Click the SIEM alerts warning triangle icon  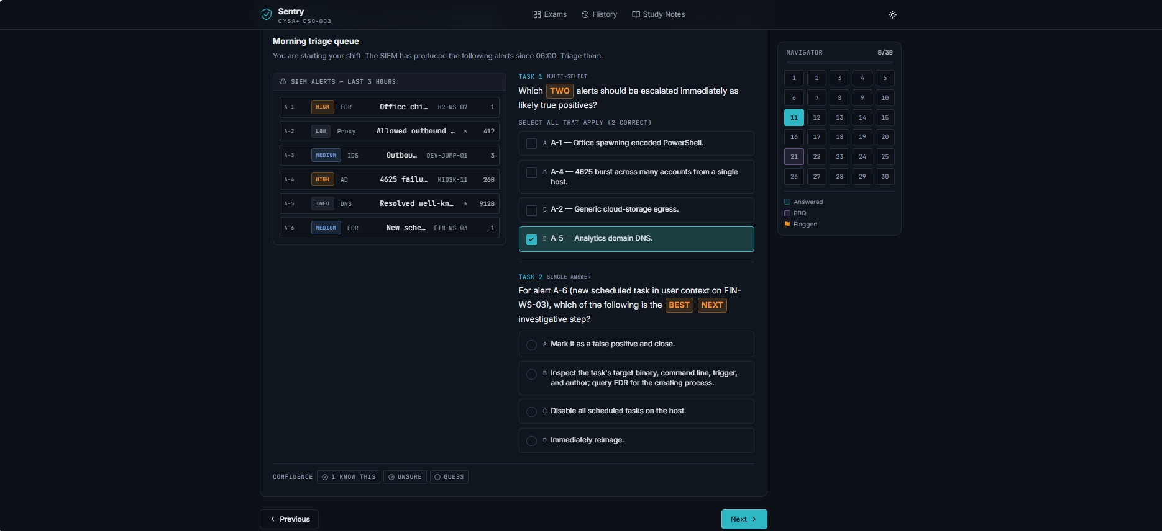(283, 81)
